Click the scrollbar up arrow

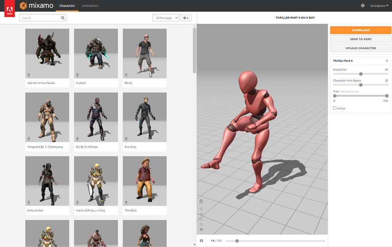tap(194, 26)
